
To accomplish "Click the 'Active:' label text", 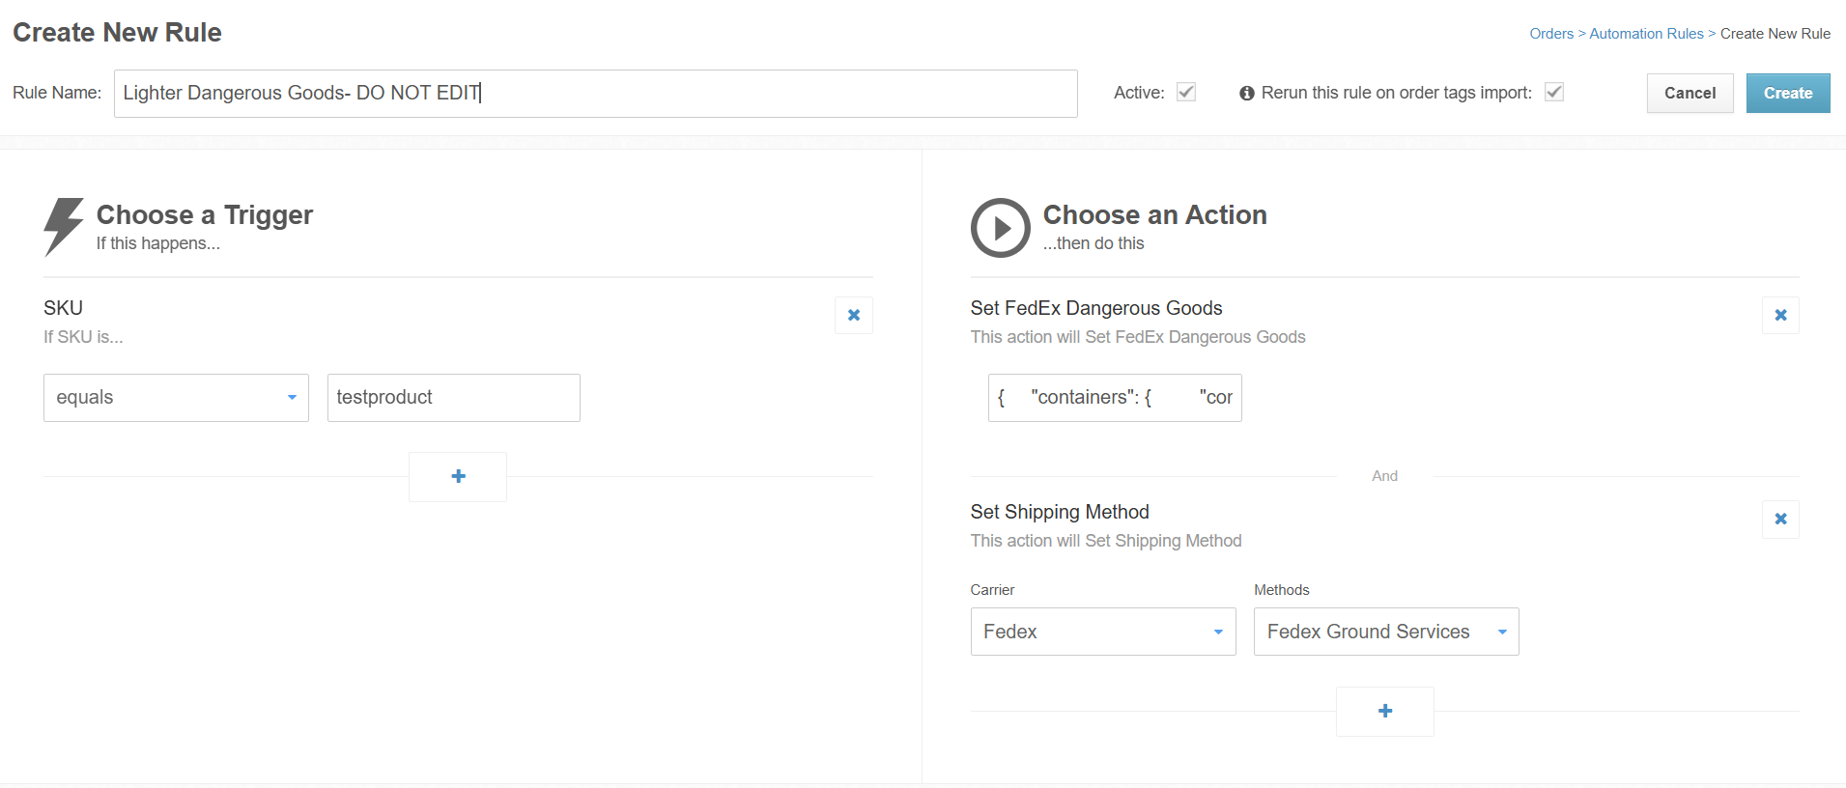I will pos(1139,93).
